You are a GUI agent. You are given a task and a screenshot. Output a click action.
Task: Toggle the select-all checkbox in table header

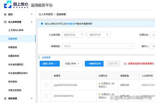pos(46,76)
